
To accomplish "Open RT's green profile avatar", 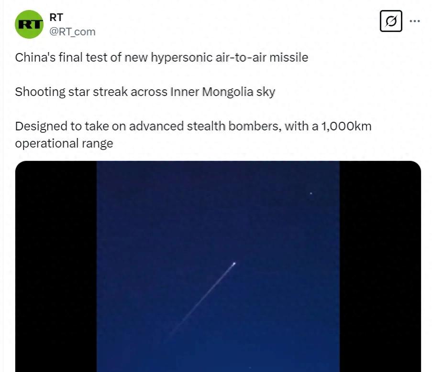I will 29,24.
